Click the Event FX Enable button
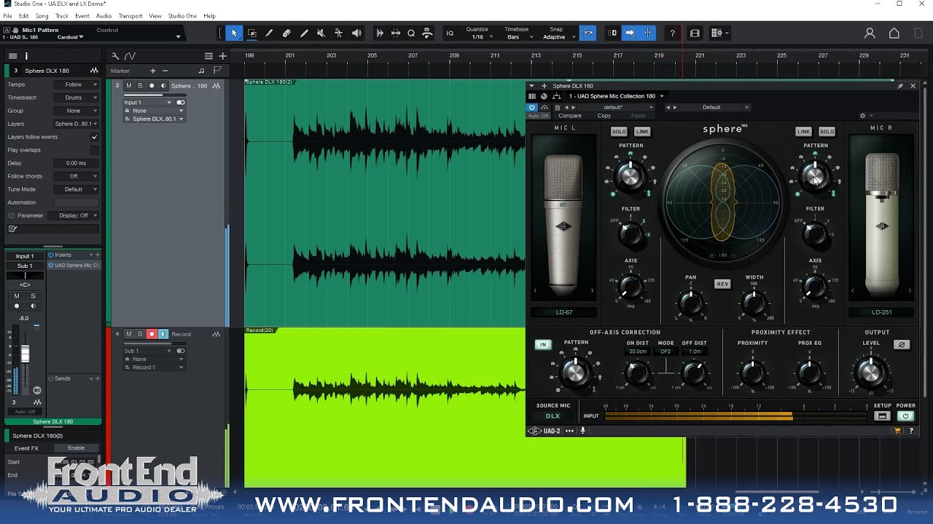 (x=76, y=448)
